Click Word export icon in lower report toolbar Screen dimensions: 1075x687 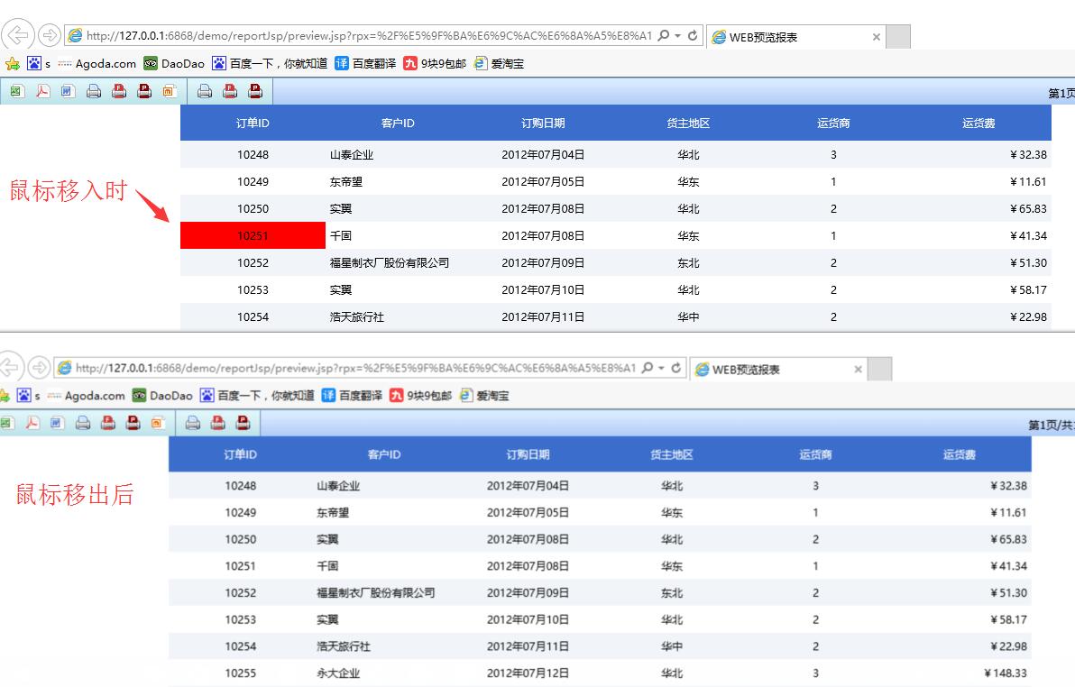tap(57, 423)
